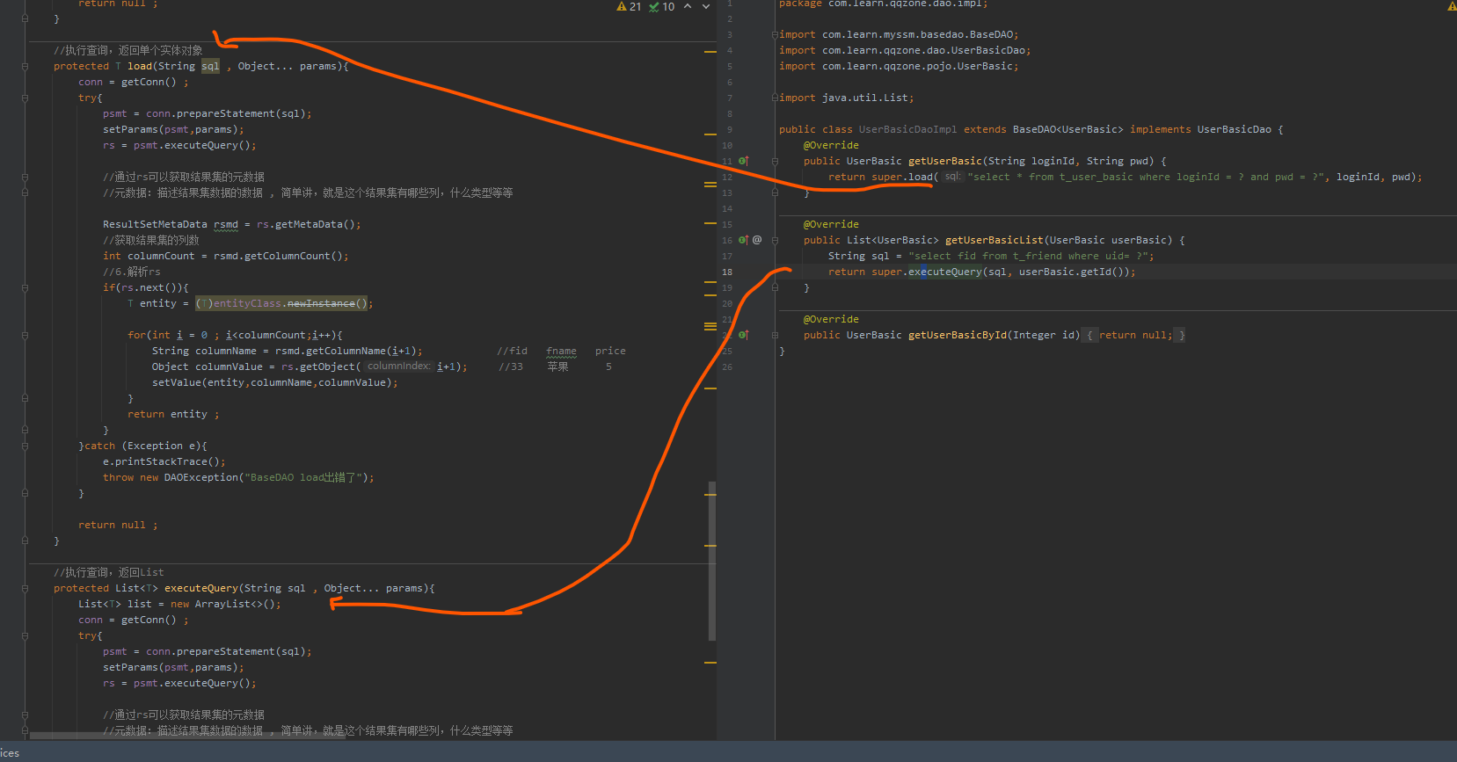Click the implements-method gutter icon on line 16
Screen dimensions: 1457x762
tap(743, 240)
